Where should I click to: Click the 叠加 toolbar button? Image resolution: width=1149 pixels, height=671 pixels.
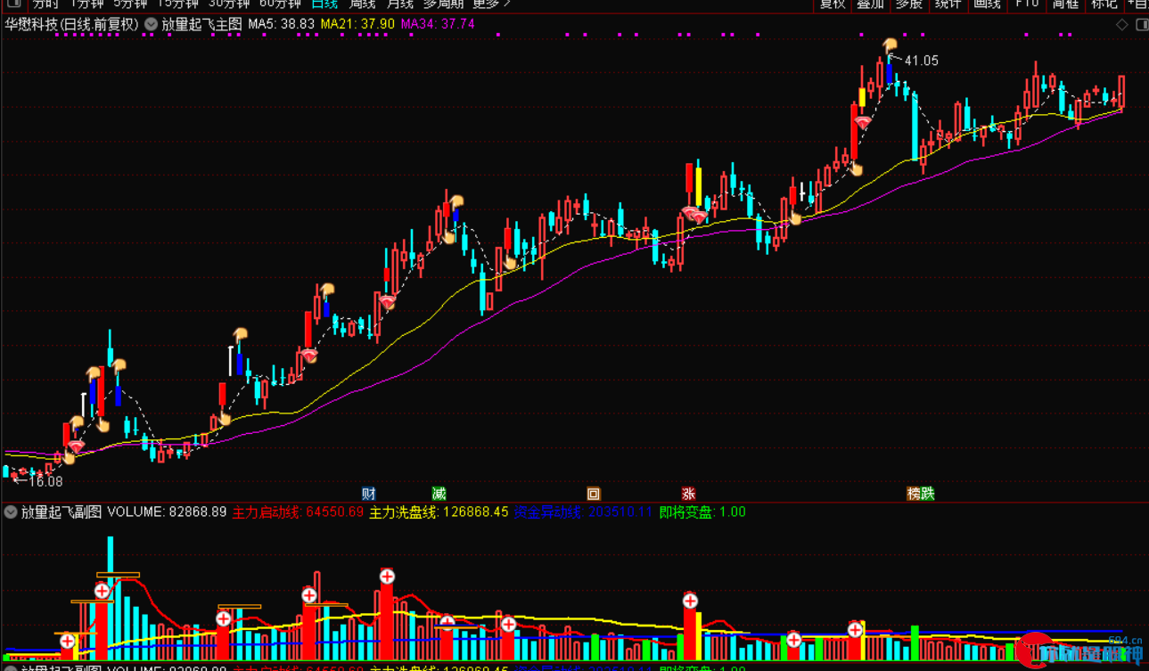tap(870, 4)
